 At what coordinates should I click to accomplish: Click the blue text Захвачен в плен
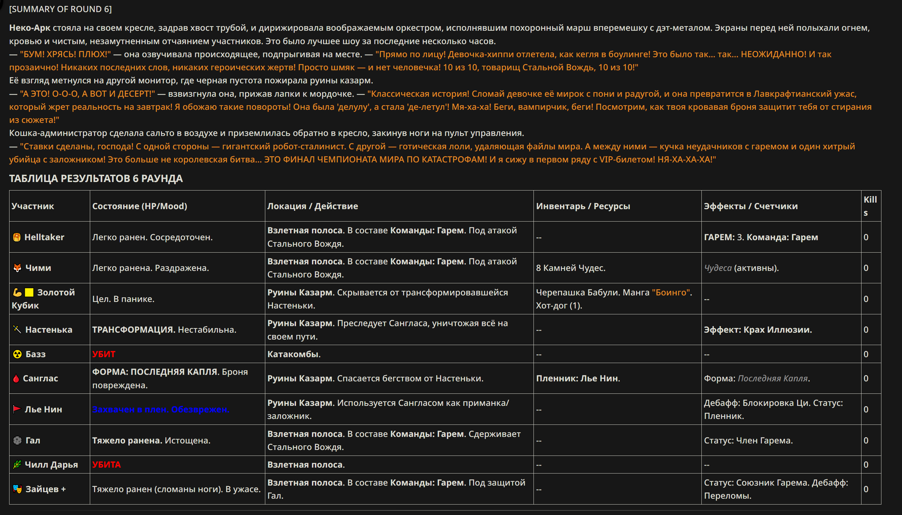coord(130,409)
